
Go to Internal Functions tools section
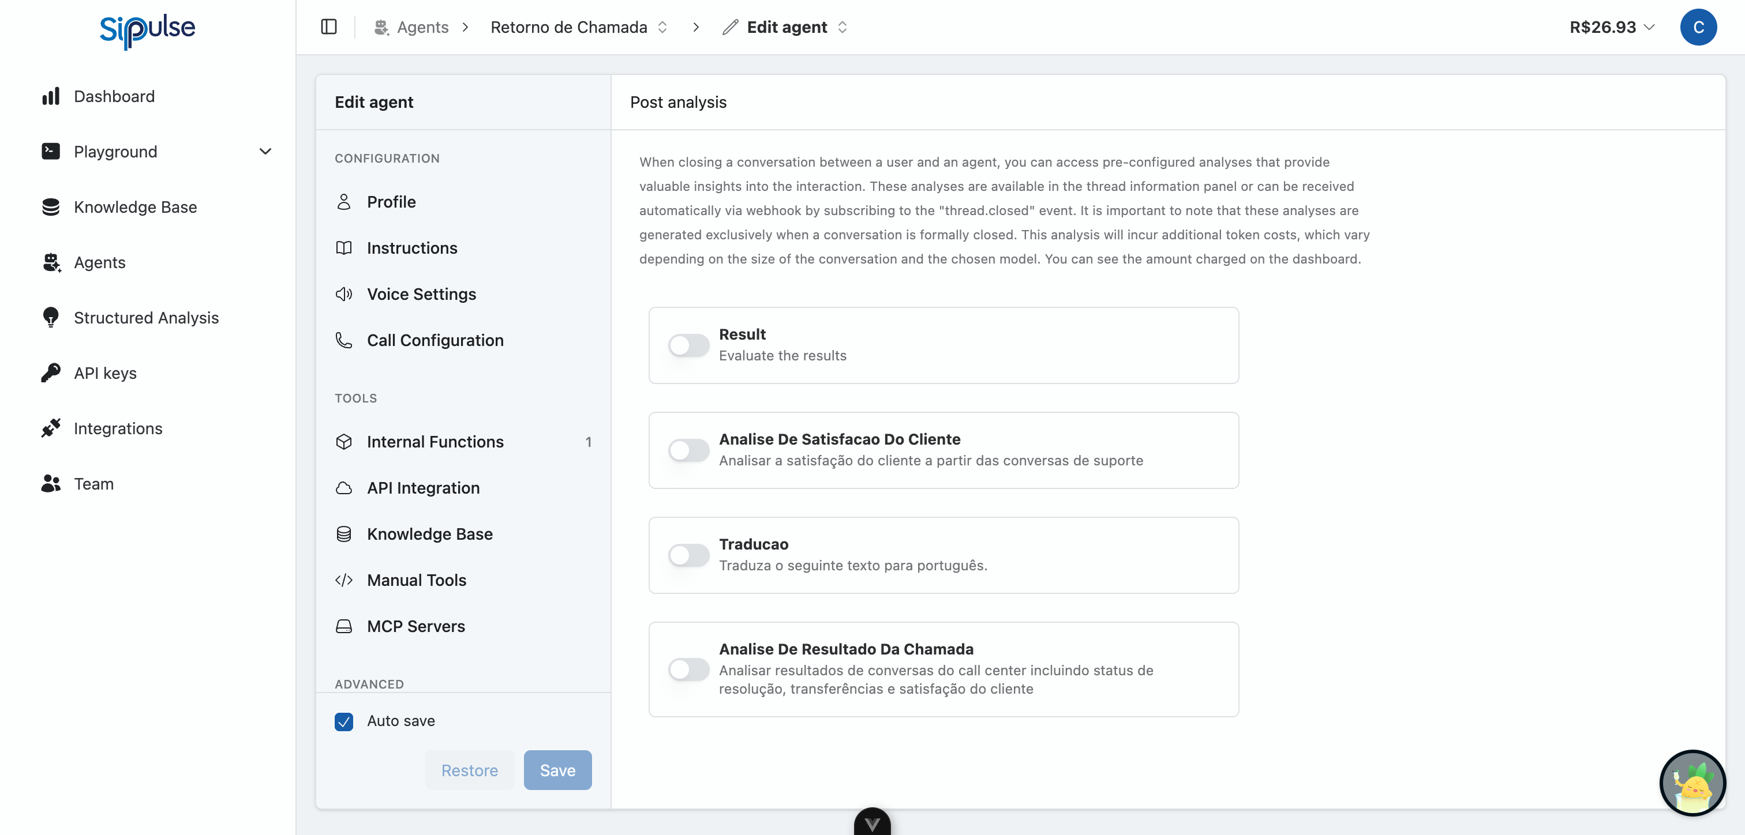[x=435, y=442]
